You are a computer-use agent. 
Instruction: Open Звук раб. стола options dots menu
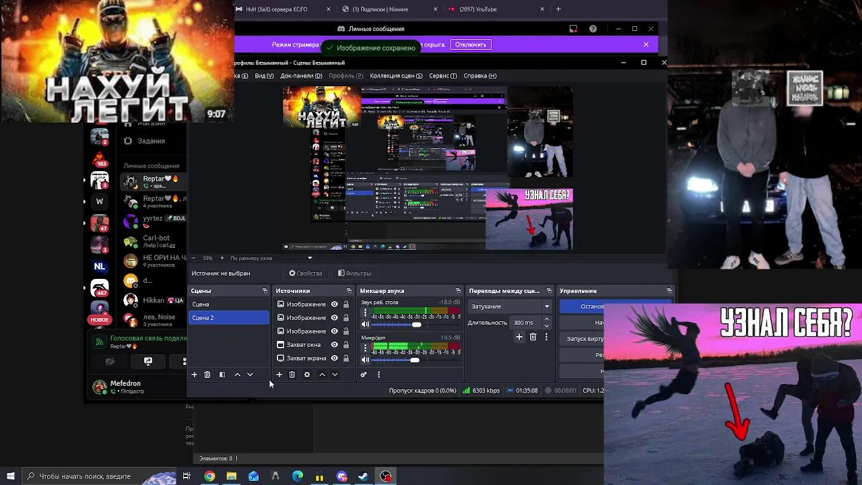tap(365, 313)
